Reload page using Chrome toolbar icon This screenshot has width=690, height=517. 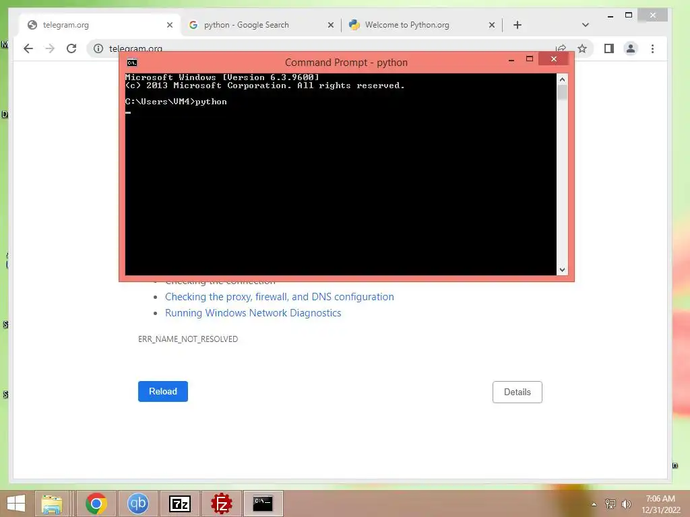tap(71, 48)
